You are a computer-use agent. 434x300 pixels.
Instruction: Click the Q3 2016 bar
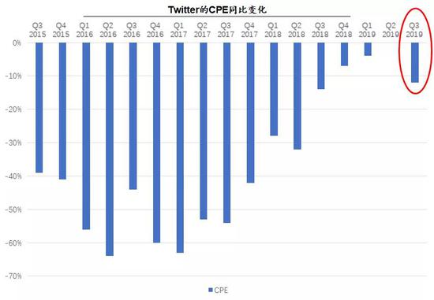[x=133, y=116]
